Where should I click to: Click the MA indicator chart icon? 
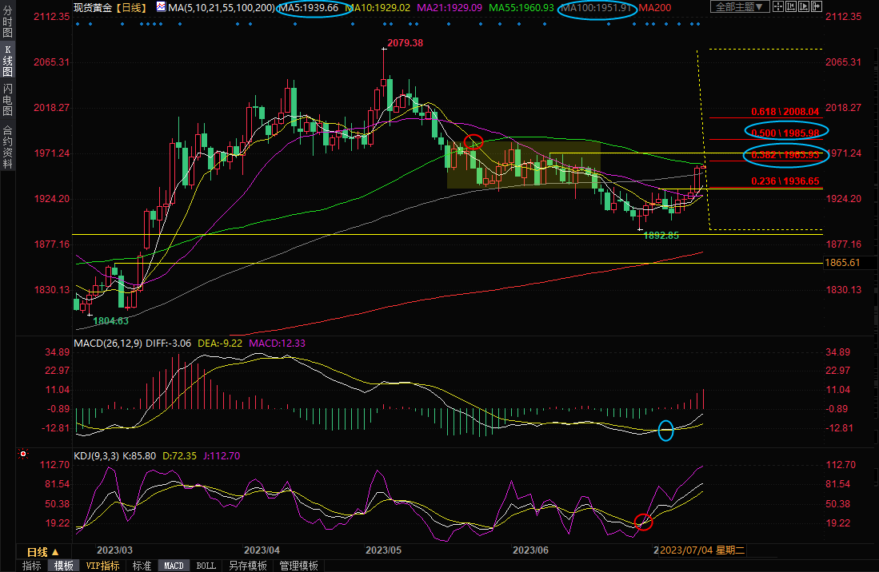click(162, 7)
